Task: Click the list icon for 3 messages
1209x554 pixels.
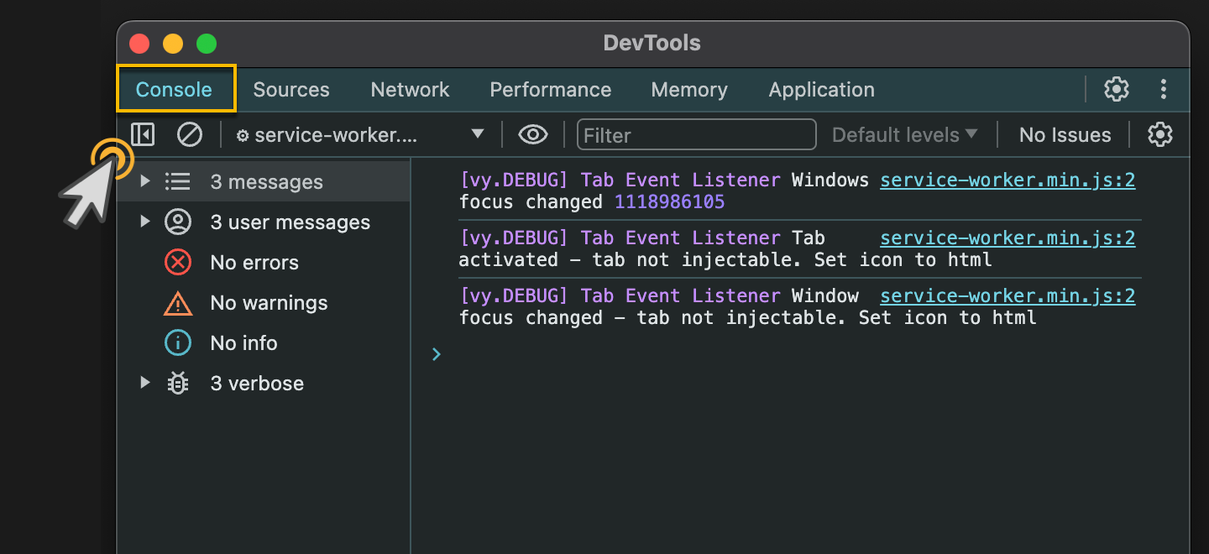Action: (177, 181)
